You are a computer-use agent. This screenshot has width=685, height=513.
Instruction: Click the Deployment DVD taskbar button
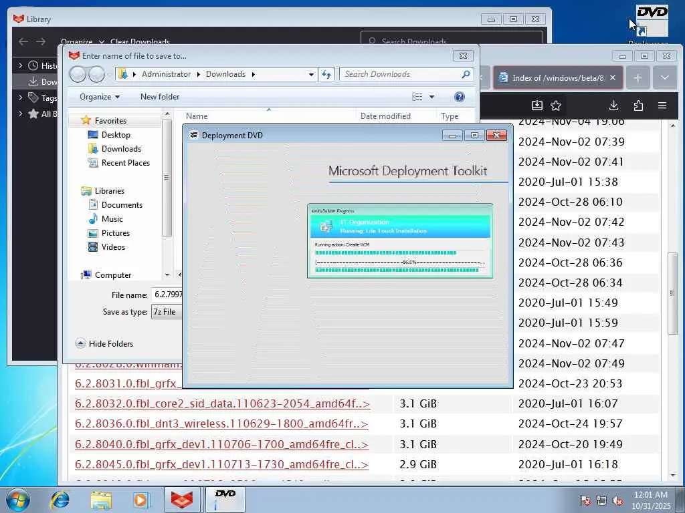[225, 500]
